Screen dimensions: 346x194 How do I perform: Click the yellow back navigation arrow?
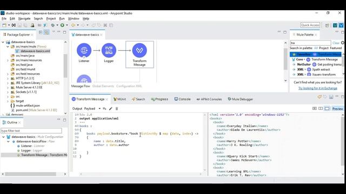[x=73, y=25]
